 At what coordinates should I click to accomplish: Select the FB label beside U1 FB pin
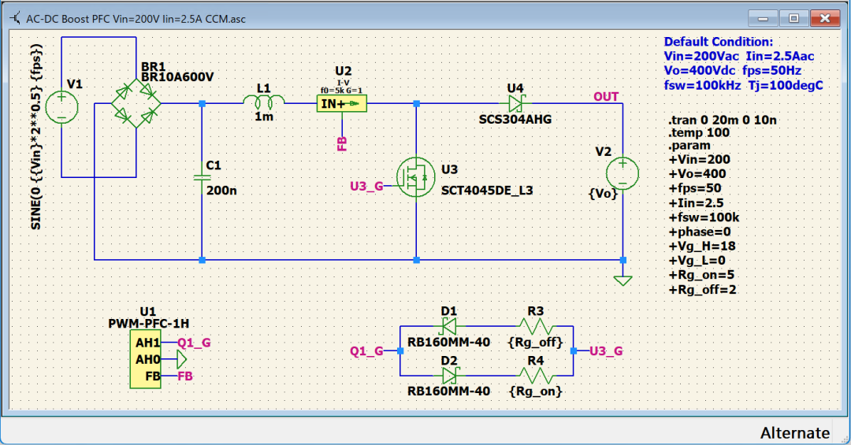click(185, 376)
